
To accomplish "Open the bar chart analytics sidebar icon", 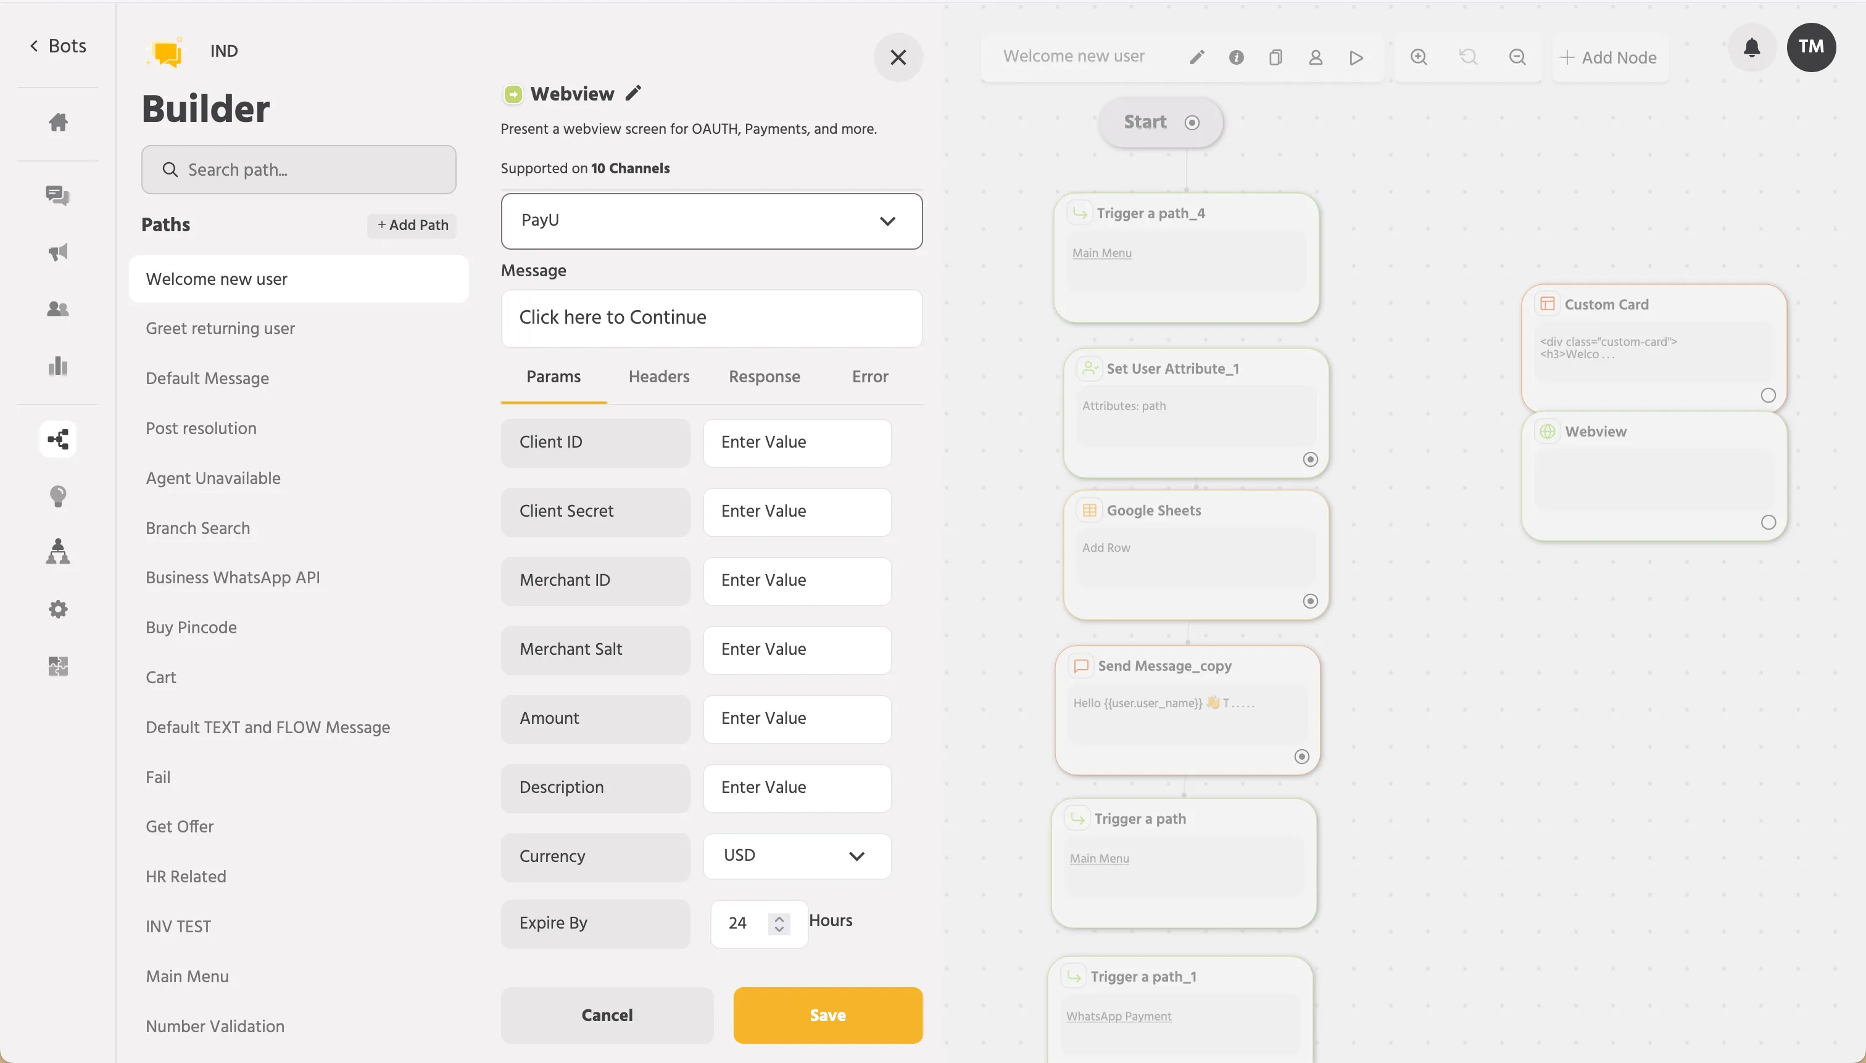I will click(58, 366).
